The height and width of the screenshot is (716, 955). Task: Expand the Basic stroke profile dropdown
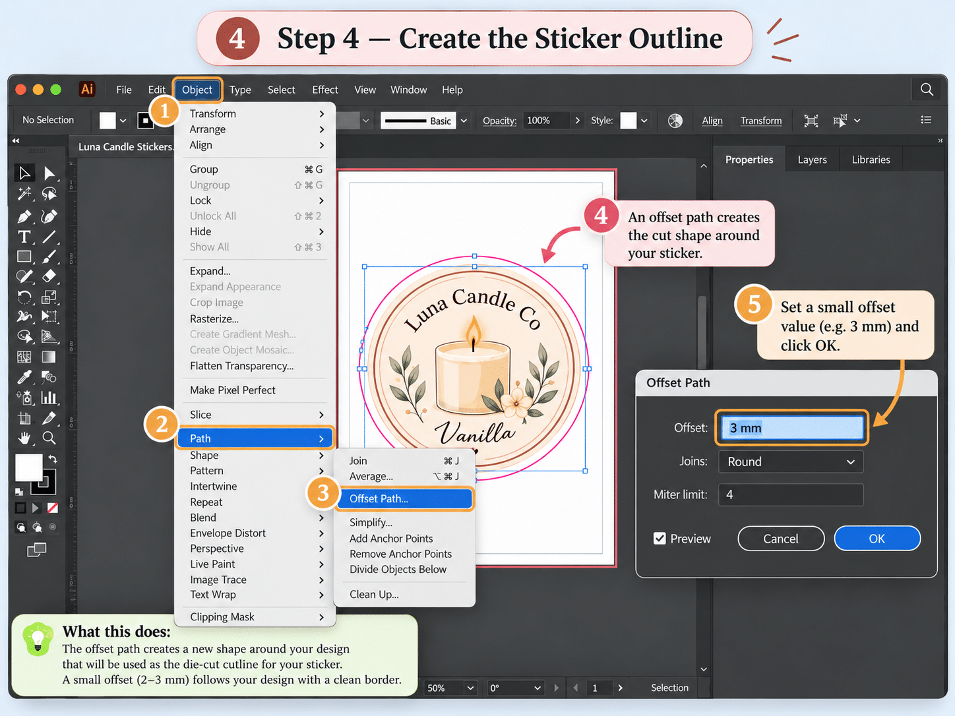(464, 121)
